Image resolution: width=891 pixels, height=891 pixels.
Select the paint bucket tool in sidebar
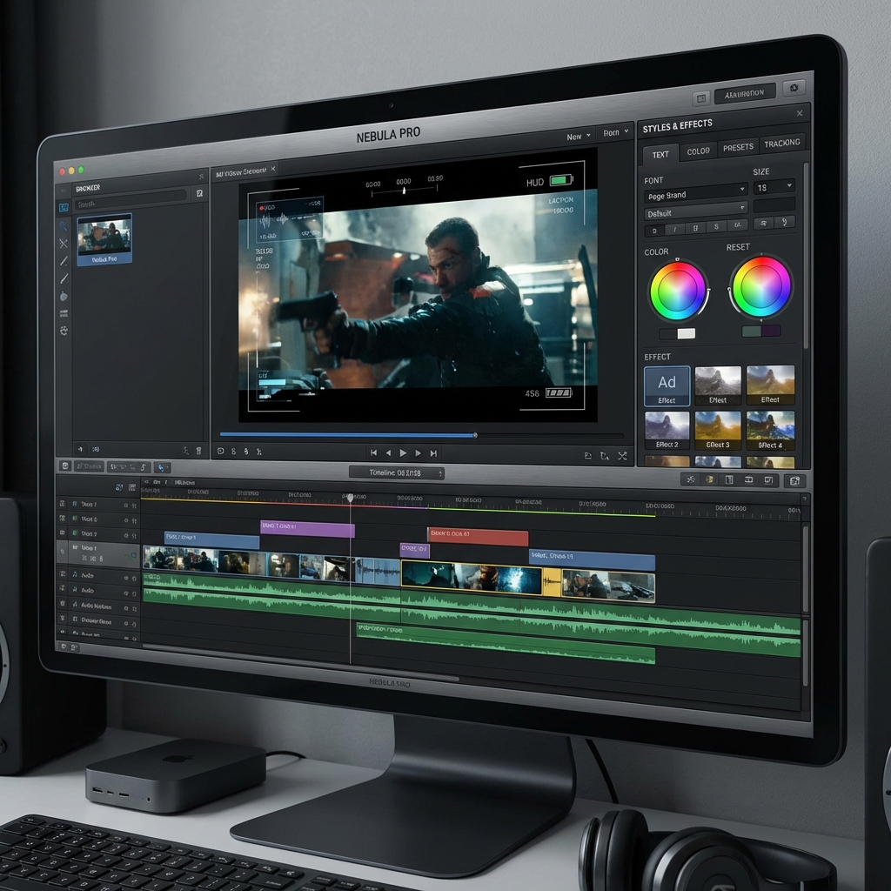pos(64,296)
